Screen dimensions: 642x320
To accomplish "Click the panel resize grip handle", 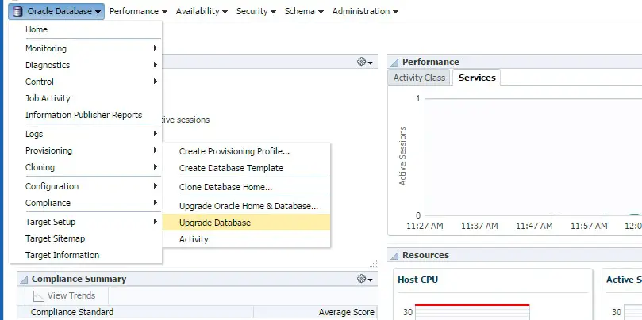I will 373,264.
